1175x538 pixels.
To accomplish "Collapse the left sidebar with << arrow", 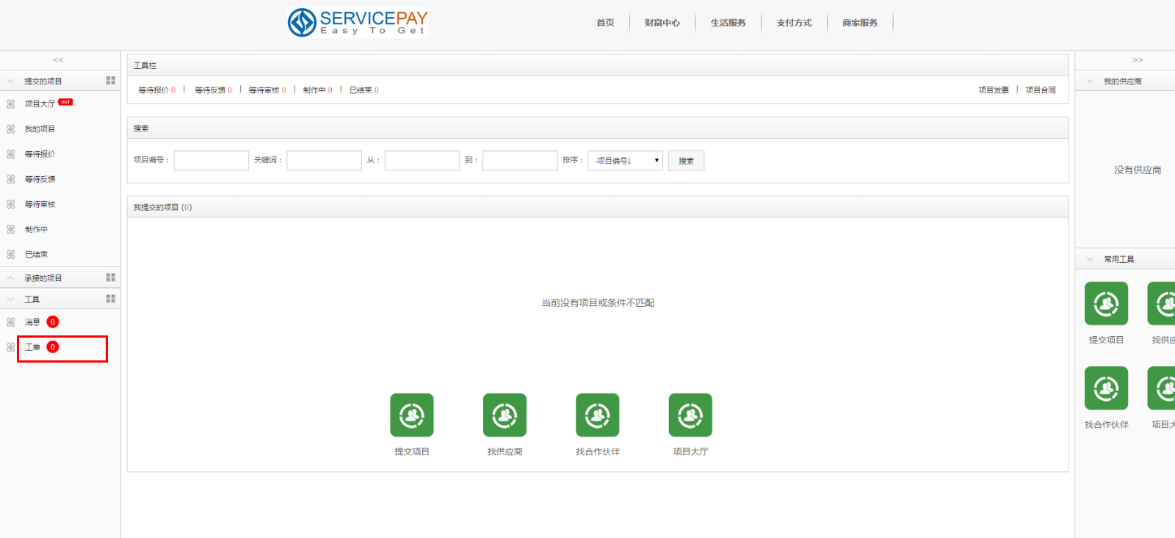I will [59, 60].
